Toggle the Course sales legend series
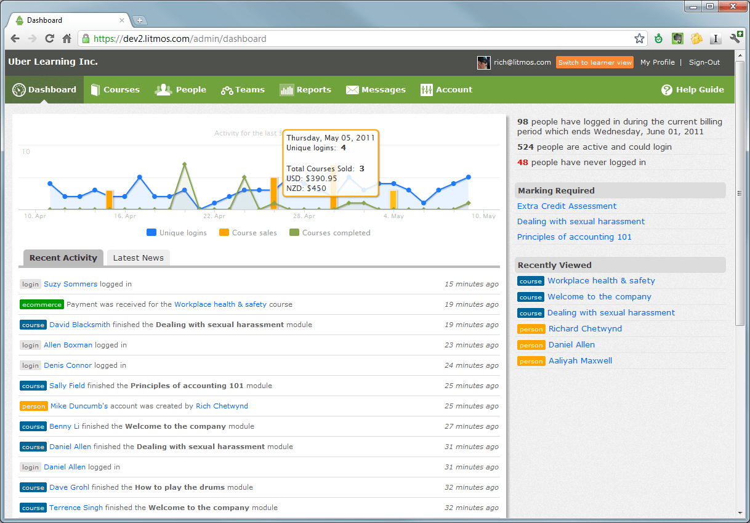The height and width of the screenshot is (523, 750). tap(248, 233)
